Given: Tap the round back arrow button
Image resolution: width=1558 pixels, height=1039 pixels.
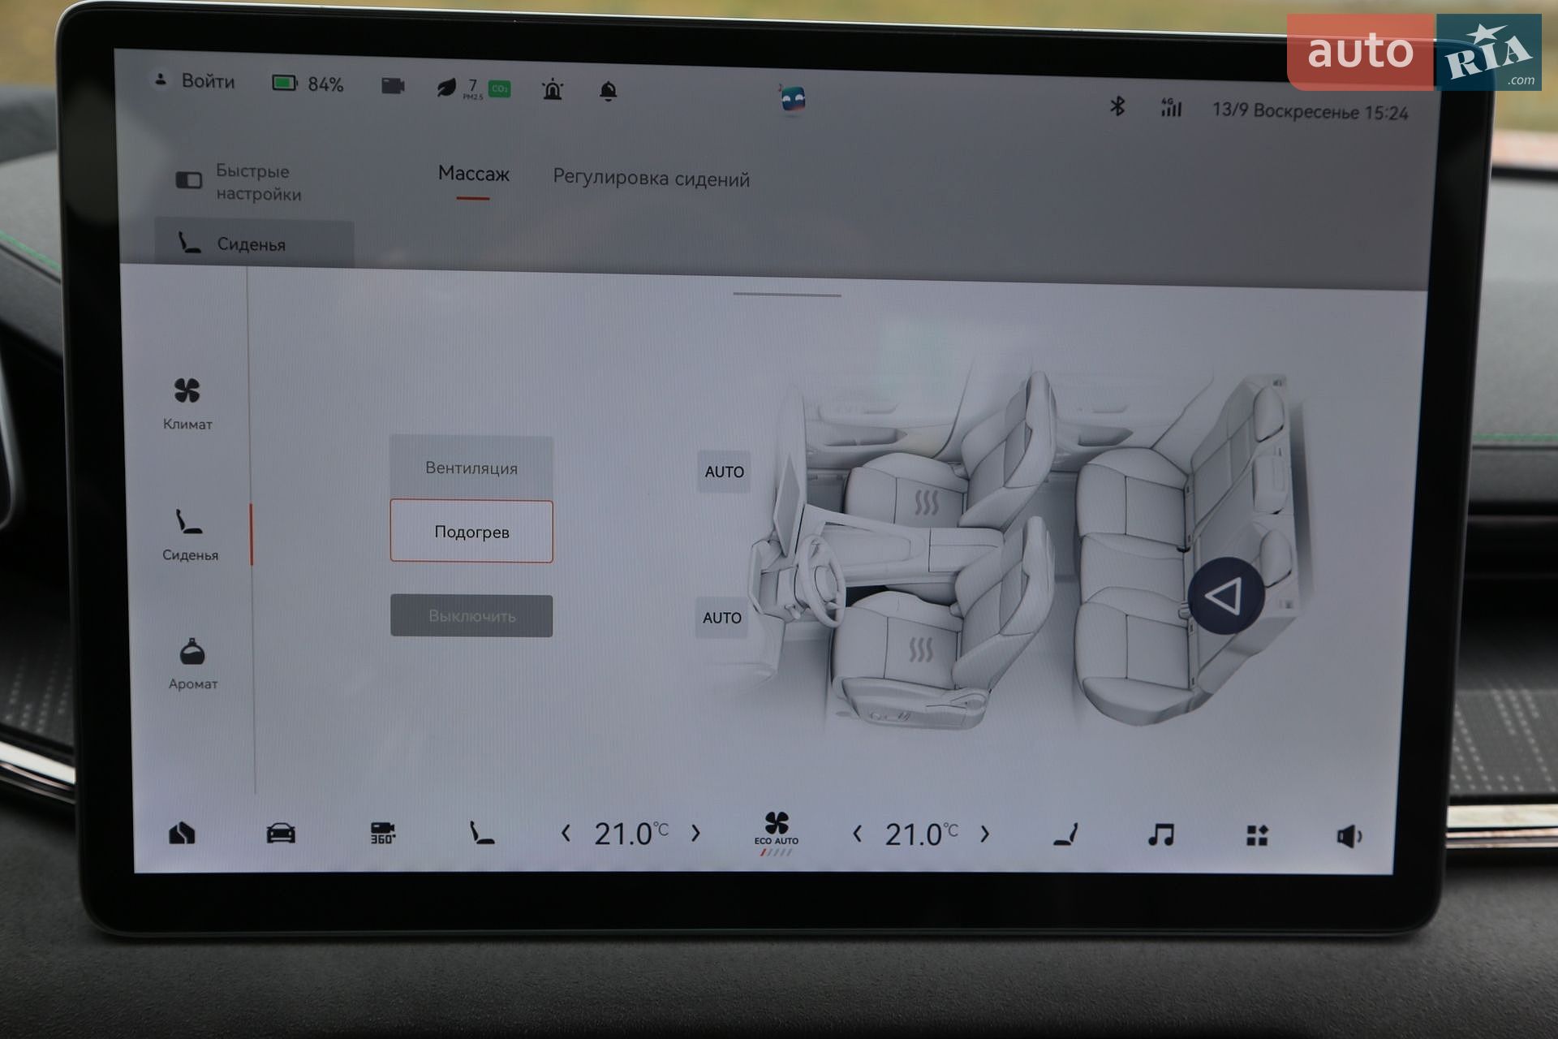Looking at the screenshot, I should point(1225,597).
